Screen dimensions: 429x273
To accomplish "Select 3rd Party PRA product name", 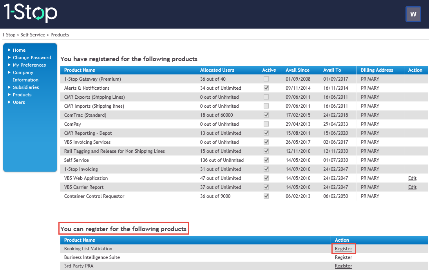I will [x=78, y=266].
